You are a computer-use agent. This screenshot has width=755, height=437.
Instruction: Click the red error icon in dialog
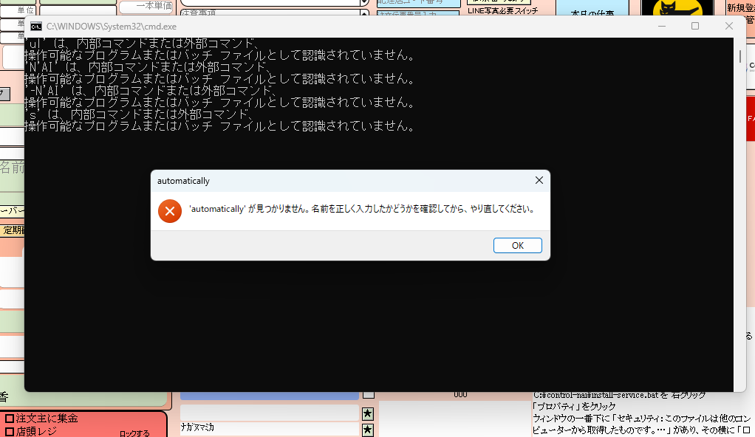tap(169, 211)
